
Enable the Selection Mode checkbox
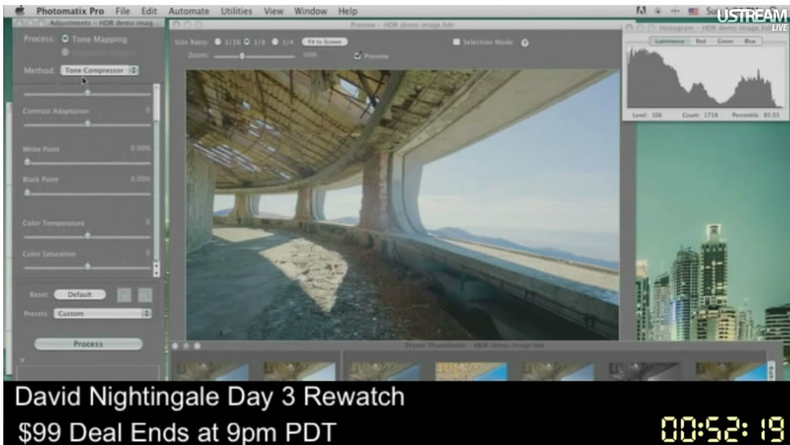coord(456,42)
